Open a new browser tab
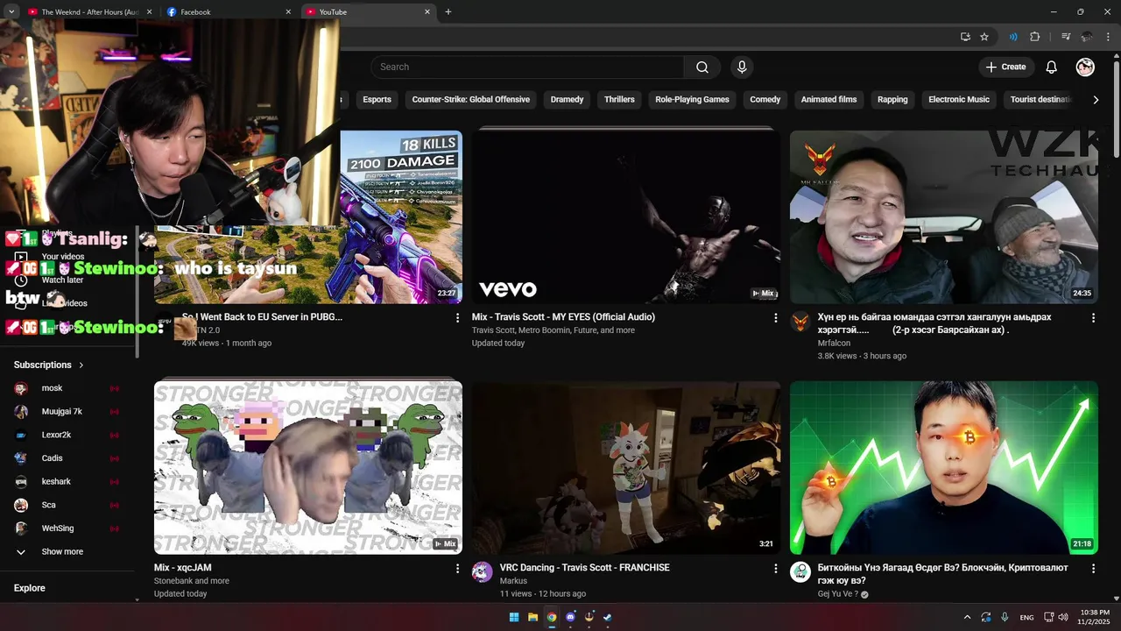 [448, 12]
